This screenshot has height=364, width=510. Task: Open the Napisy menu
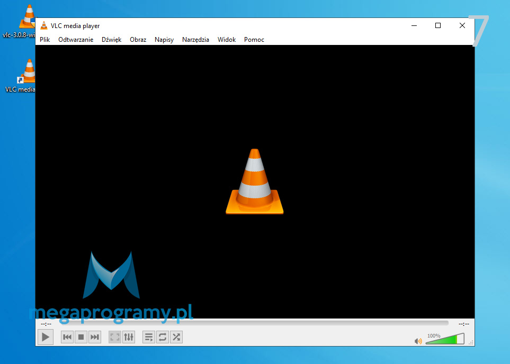tap(164, 40)
